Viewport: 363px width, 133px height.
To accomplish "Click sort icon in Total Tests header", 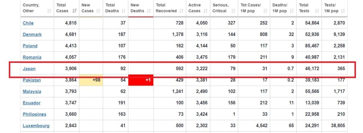I will click(317, 11).
